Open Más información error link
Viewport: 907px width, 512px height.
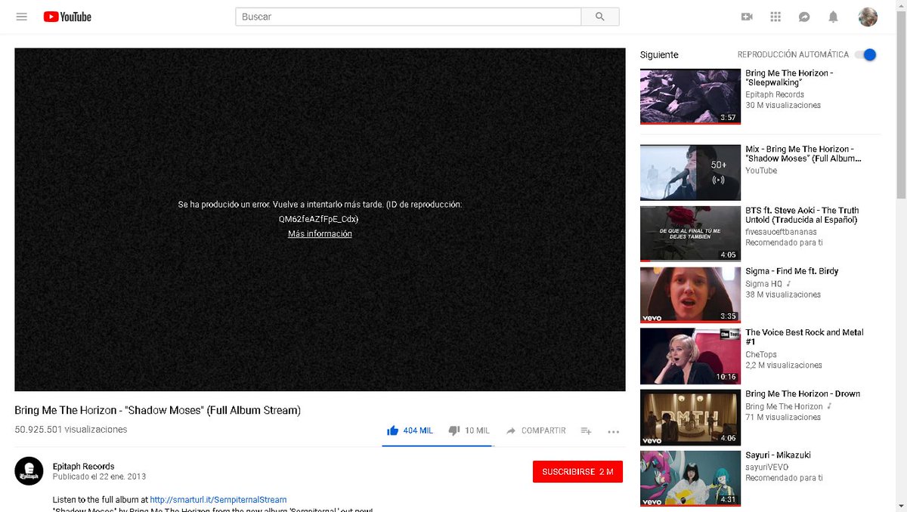coord(320,234)
